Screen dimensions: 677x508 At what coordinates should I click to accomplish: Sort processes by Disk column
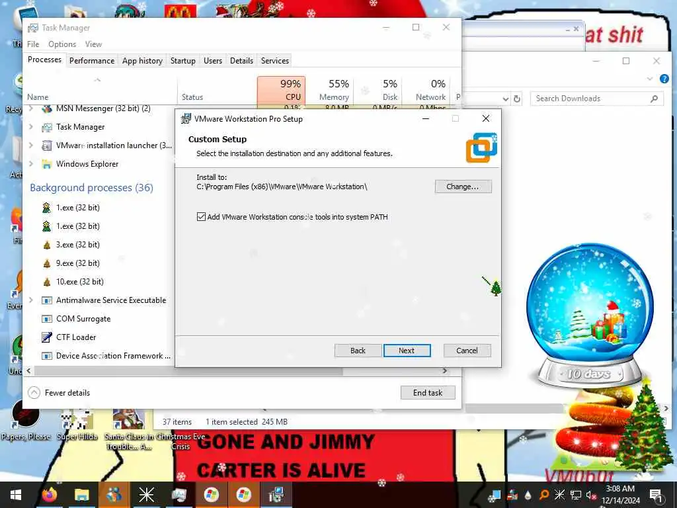pyautogui.click(x=378, y=90)
